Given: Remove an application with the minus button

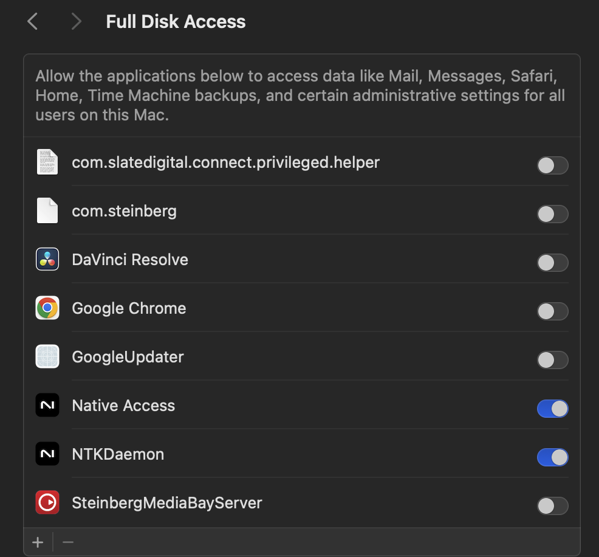Looking at the screenshot, I should [68, 542].
